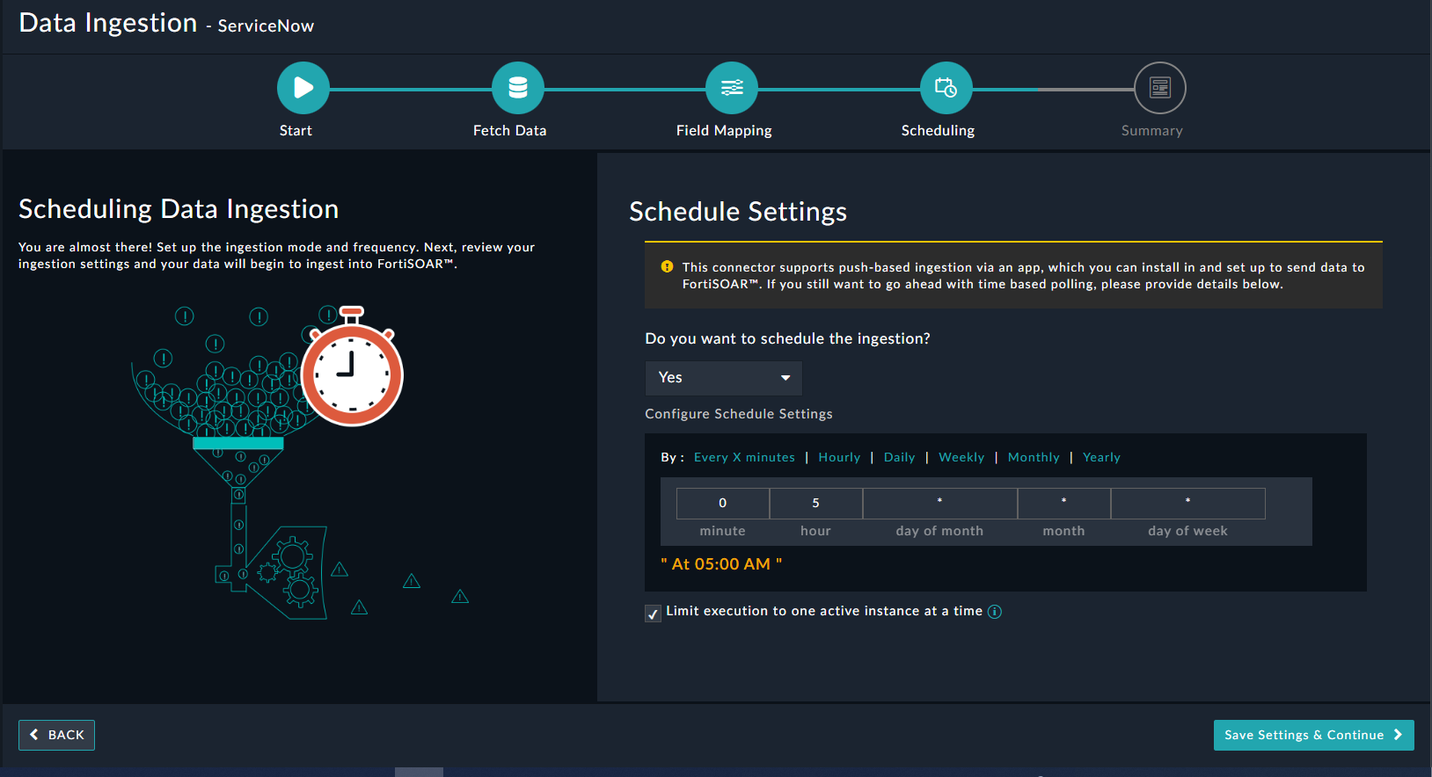Pick the Monthly schedule preset

tap(1034, 457)
